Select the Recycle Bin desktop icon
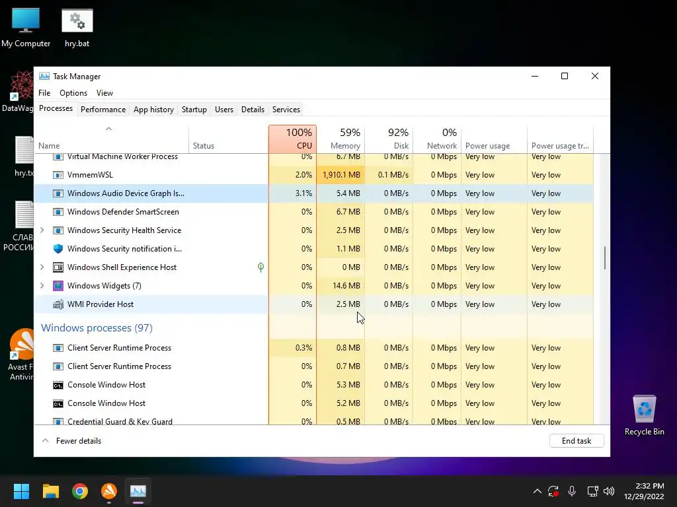The width and height of the screenshot is (677, 507). coord(644,415)
